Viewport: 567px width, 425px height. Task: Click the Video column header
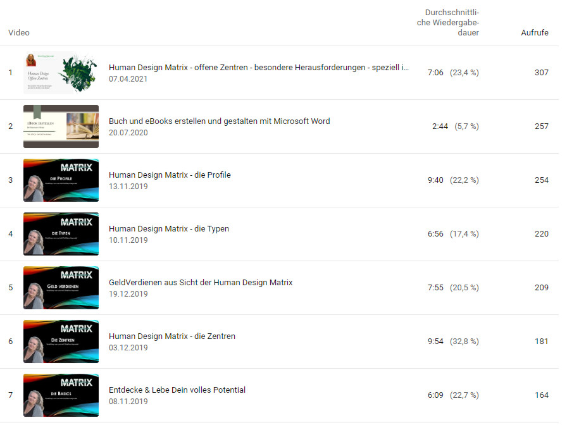click(19, 33)
